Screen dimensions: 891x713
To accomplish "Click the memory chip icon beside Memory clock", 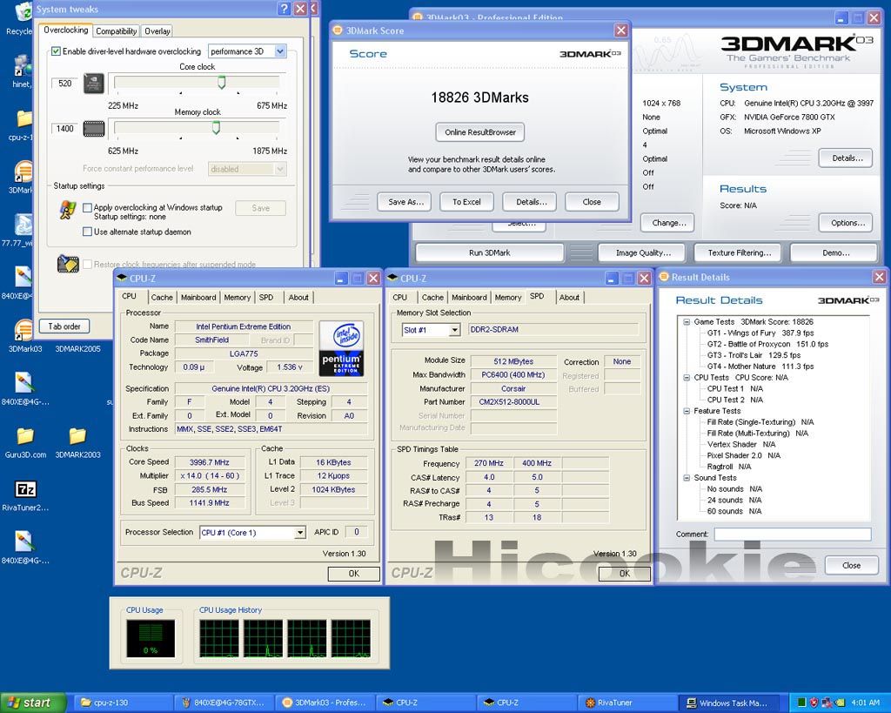I will (x=94, y=129).
